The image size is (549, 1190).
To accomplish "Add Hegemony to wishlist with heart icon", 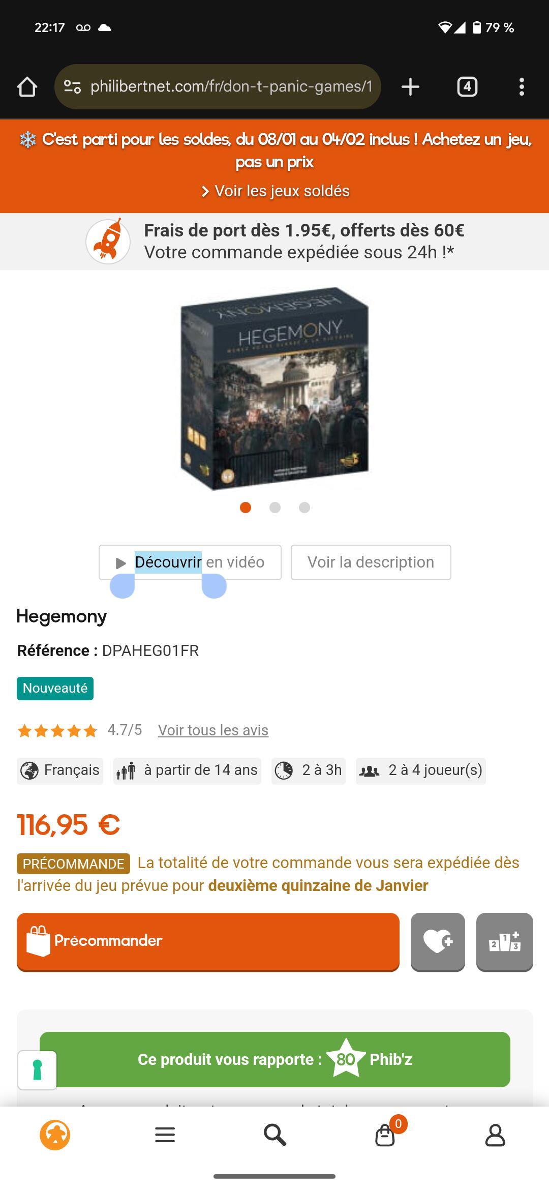I will click(438, 941).
